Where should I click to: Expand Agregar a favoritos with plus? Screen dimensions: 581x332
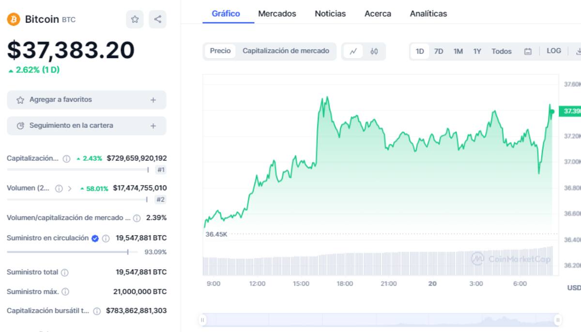coord(153,100)
